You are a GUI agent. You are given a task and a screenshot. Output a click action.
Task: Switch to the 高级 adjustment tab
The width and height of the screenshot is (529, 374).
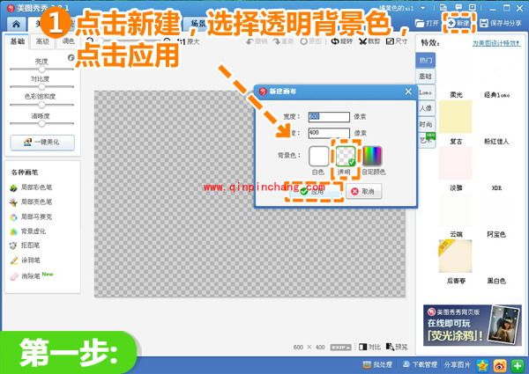pos(42,41)
